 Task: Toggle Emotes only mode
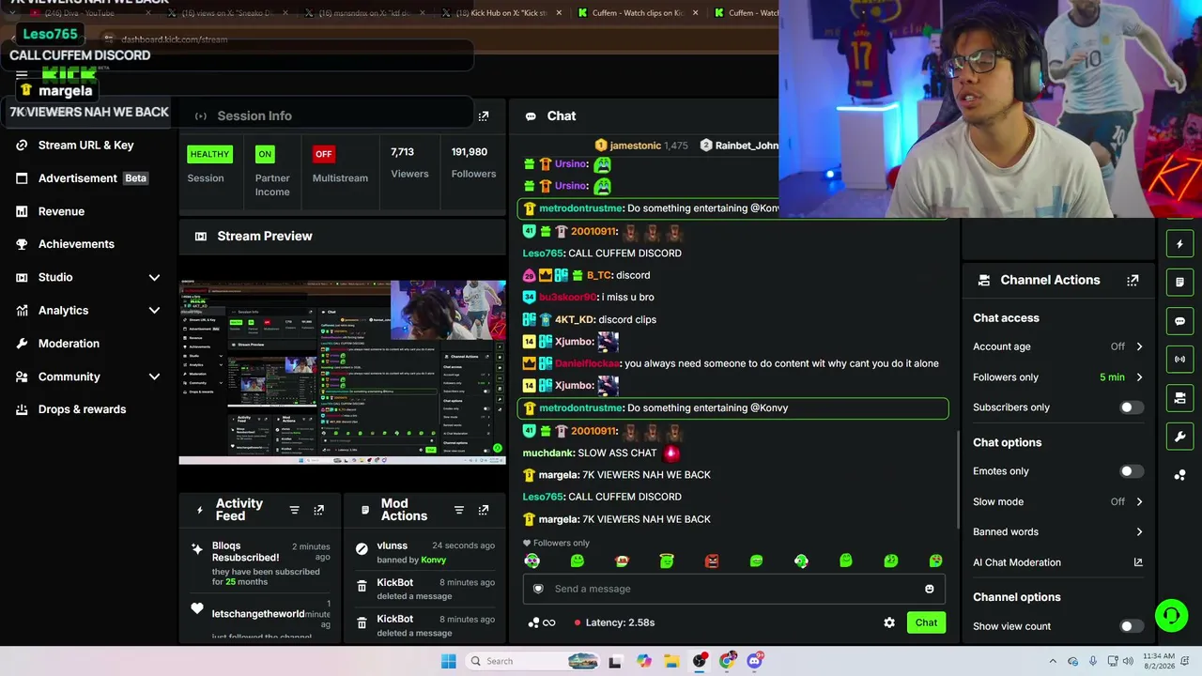[1133, 471]
